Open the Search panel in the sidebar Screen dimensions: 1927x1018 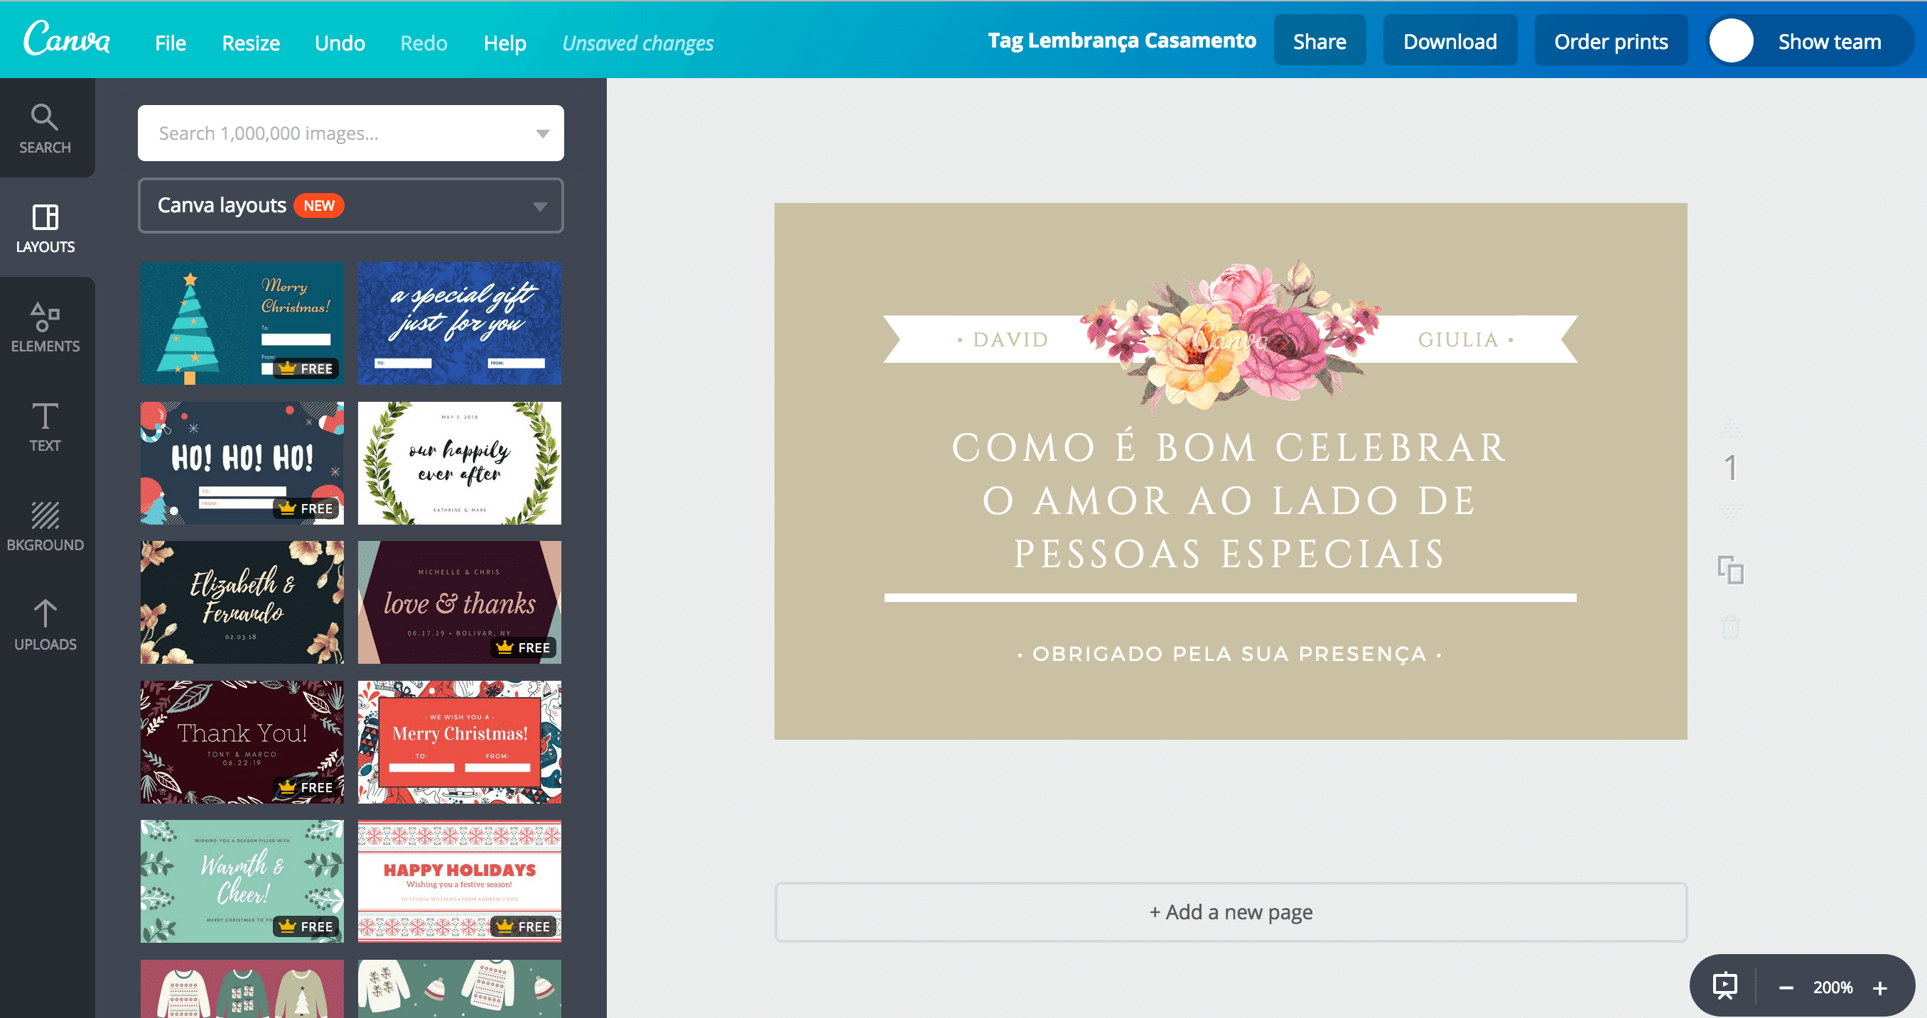tap(45, 128)
